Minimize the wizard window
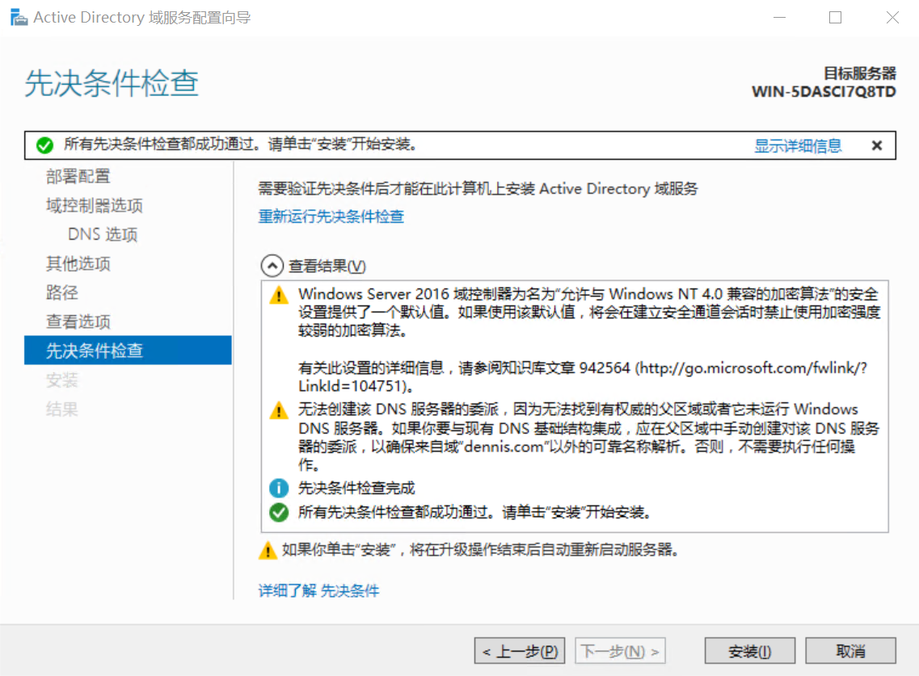Screen dimensions: 919x676 [x=779, y=18]
